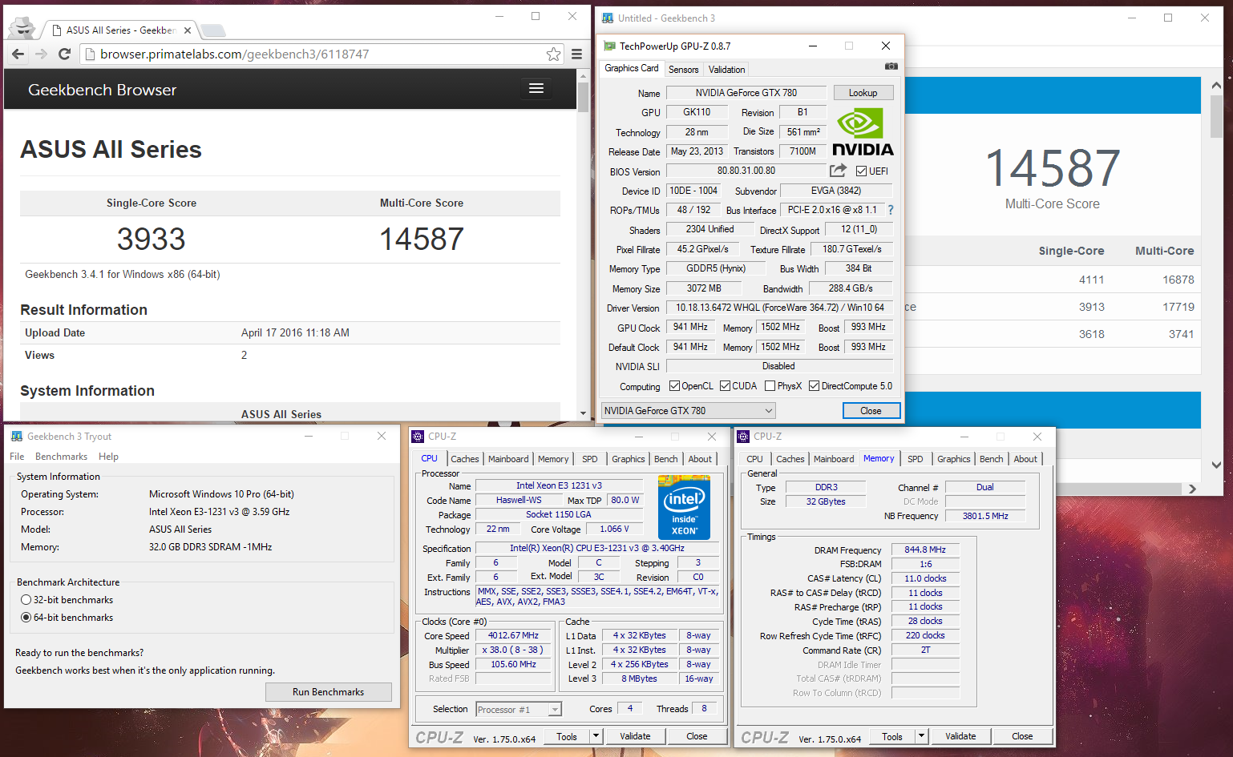Click the browser page vertical scrollbar thumb

[583, 97]
